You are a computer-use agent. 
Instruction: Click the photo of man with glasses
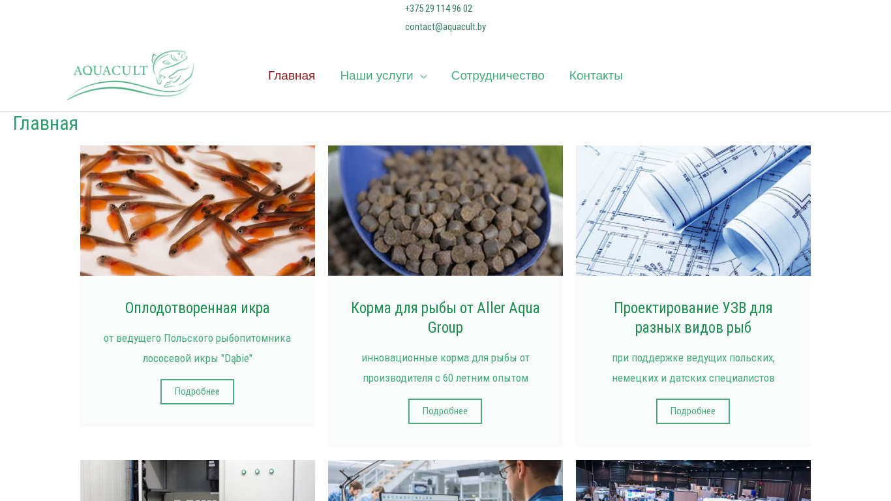tap(445, 480)
